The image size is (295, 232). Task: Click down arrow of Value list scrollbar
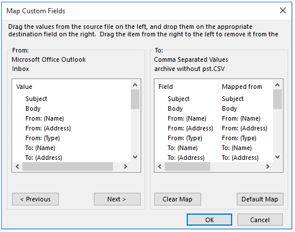click(x=135, y=157)
